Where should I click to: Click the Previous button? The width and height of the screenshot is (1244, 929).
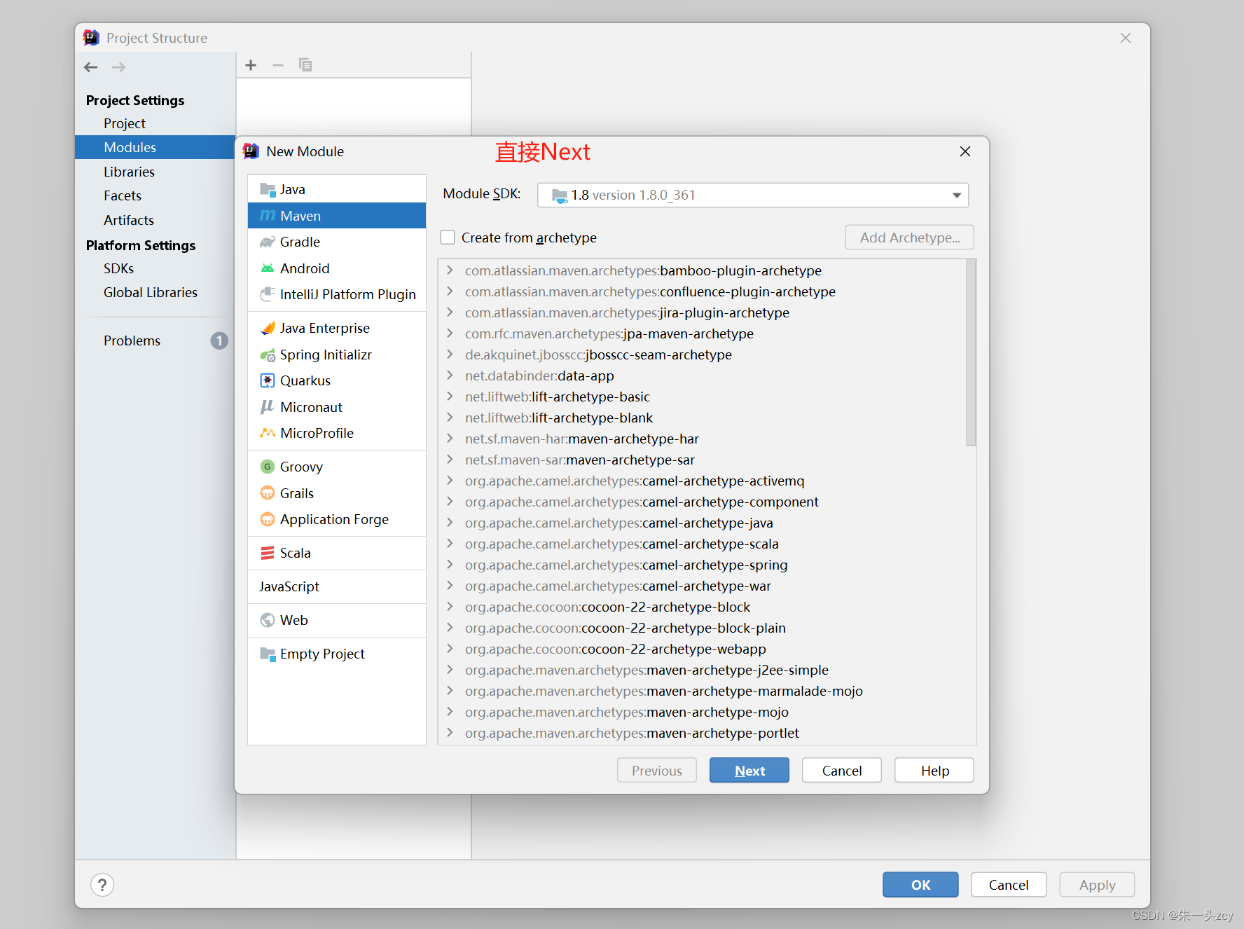click(656, 771)
